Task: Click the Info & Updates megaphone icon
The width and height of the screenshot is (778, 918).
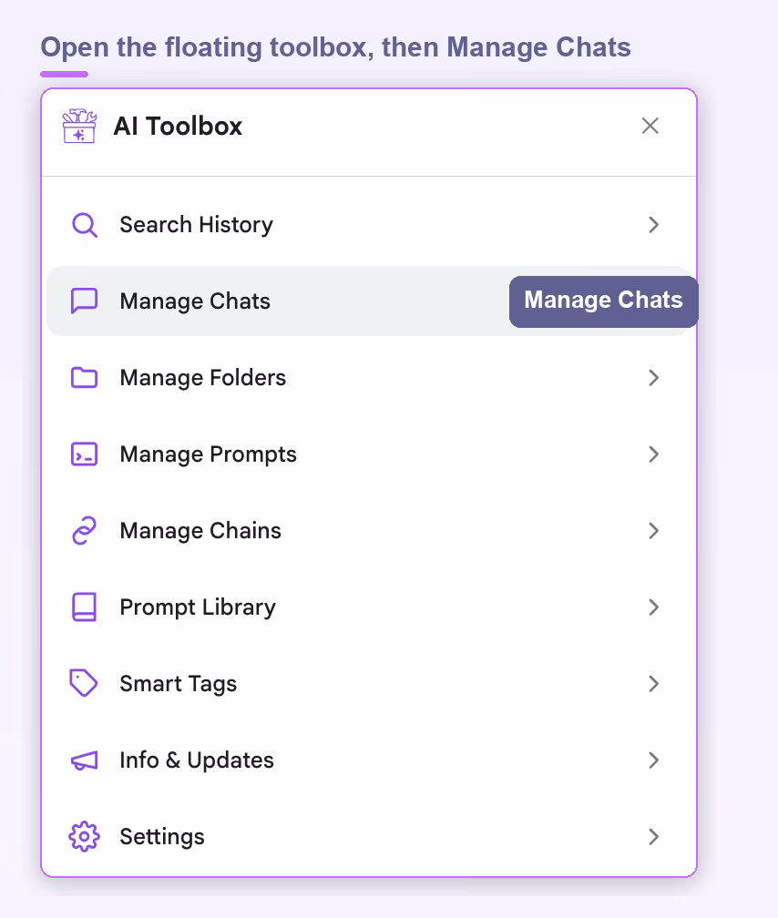Action: click(x=85, y=760)
